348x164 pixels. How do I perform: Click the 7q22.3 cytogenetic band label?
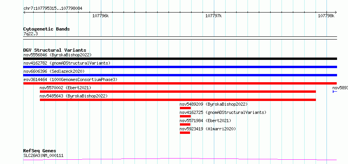click(x=30, y=34)
